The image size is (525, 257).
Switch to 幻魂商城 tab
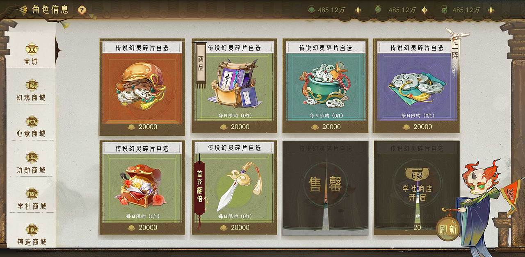point(31,91)
